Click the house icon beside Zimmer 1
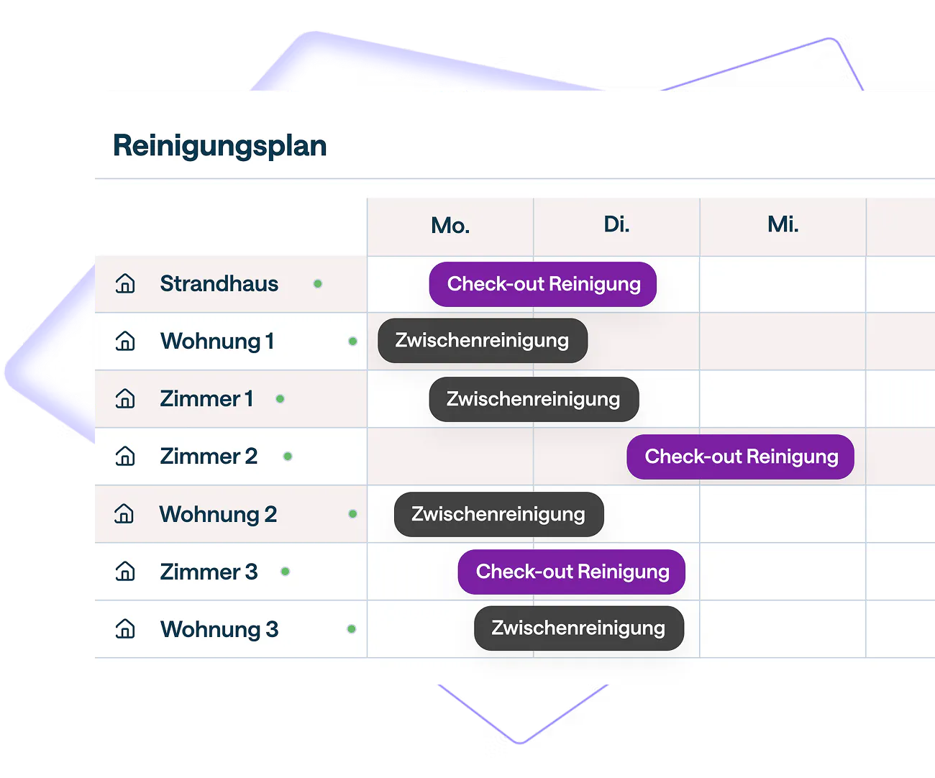935x778 pixels. (125, 398)
